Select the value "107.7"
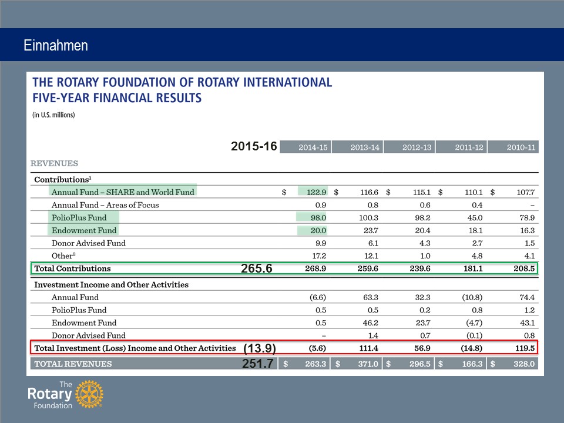The width and height of the screenshot is (564, 423). [x=525, y=192]
